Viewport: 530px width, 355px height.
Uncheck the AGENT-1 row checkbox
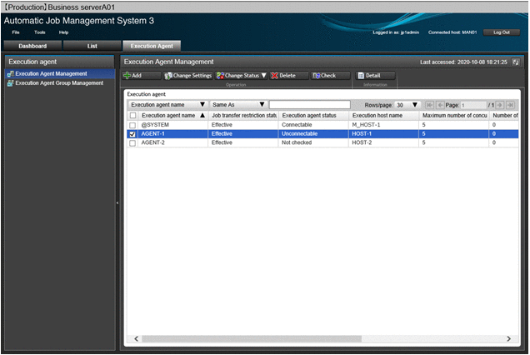click(x=132, y=134)
